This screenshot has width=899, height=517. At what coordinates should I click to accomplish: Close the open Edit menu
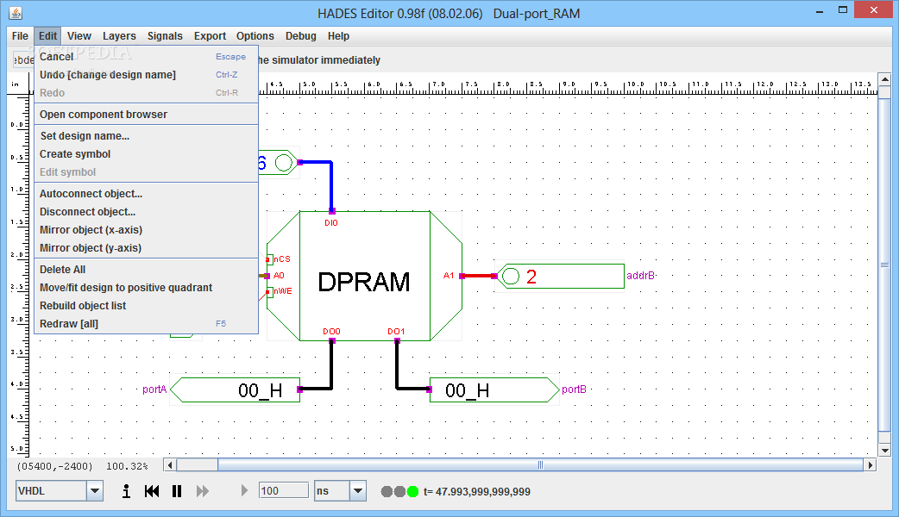[x=47, y=36]
